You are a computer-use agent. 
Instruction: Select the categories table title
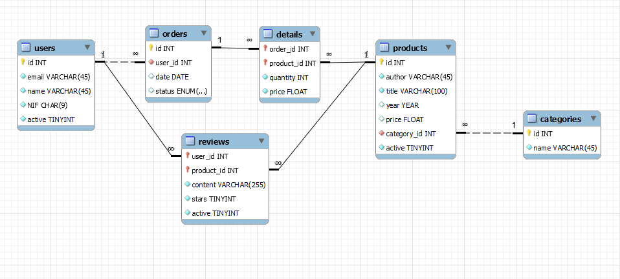click(x=560, y=119)
